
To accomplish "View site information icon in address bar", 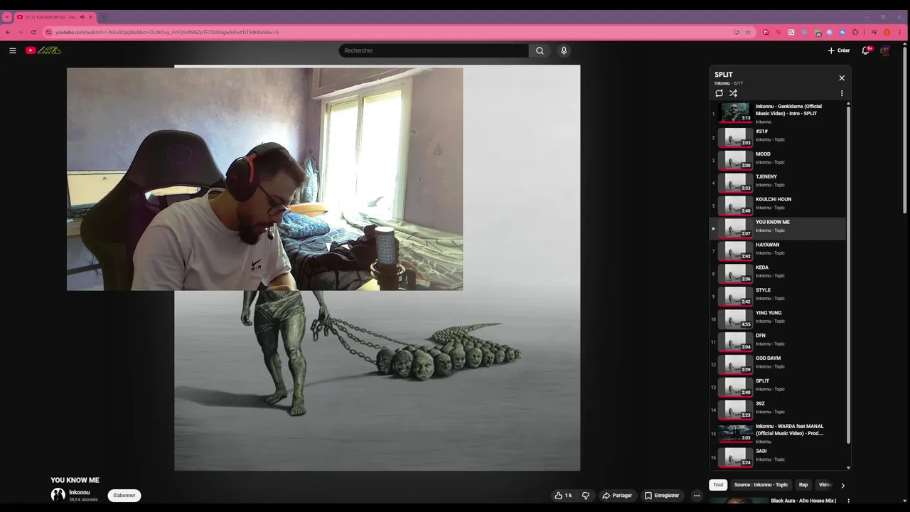I will pos(49,32).
